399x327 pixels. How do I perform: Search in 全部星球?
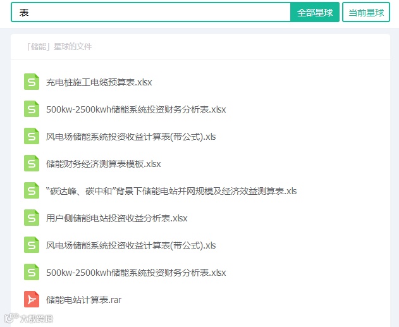(x=315, y=12)
